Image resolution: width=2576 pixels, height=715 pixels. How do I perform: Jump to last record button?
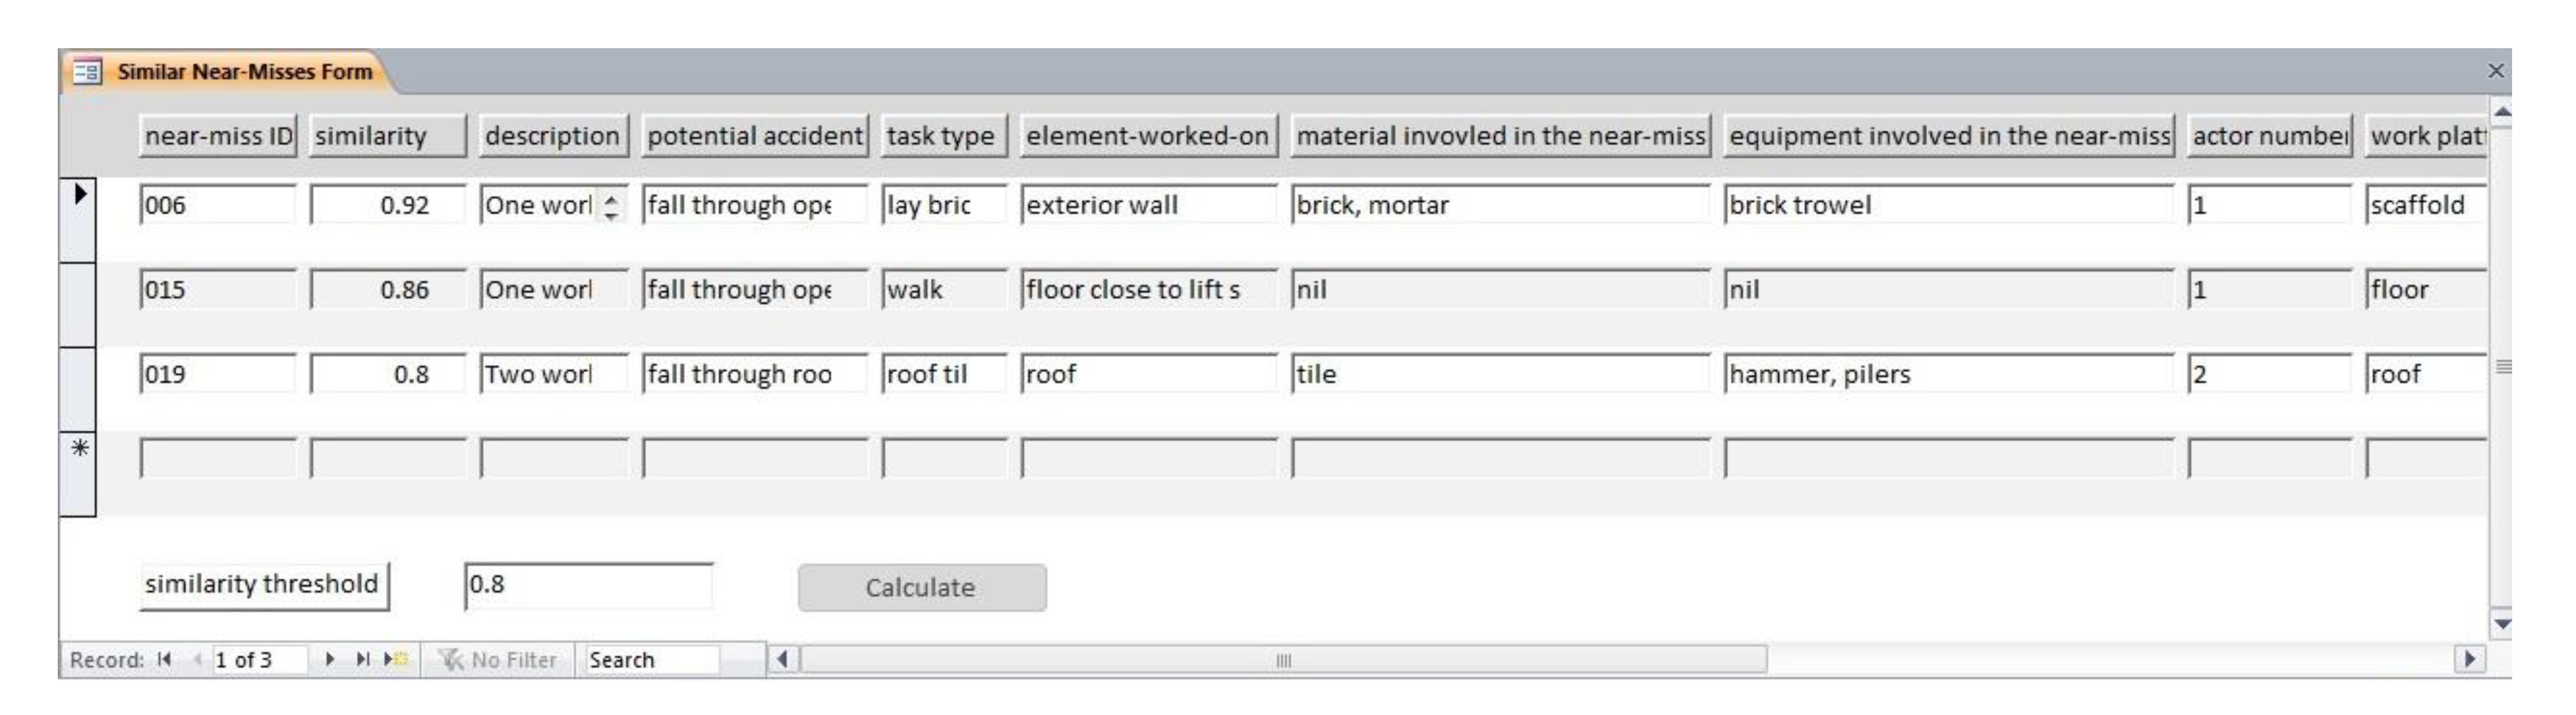[x=363, y=659]
